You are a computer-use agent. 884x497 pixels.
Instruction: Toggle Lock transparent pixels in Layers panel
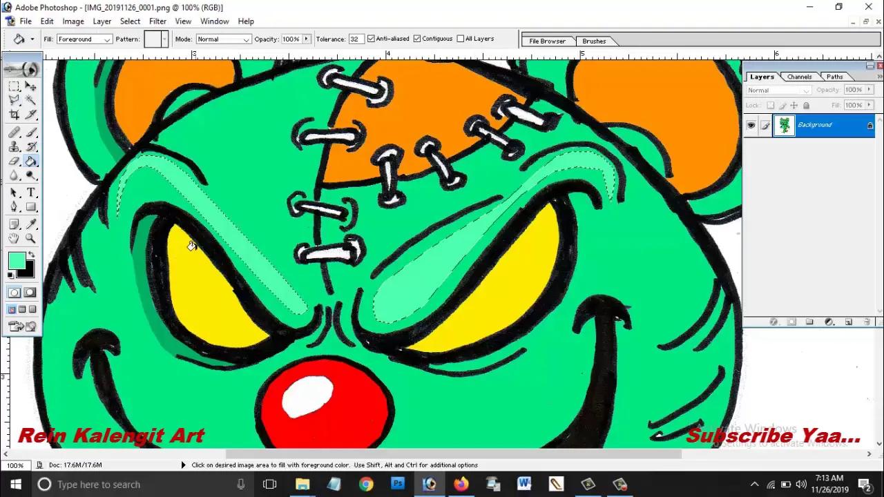tap(771, 105)
